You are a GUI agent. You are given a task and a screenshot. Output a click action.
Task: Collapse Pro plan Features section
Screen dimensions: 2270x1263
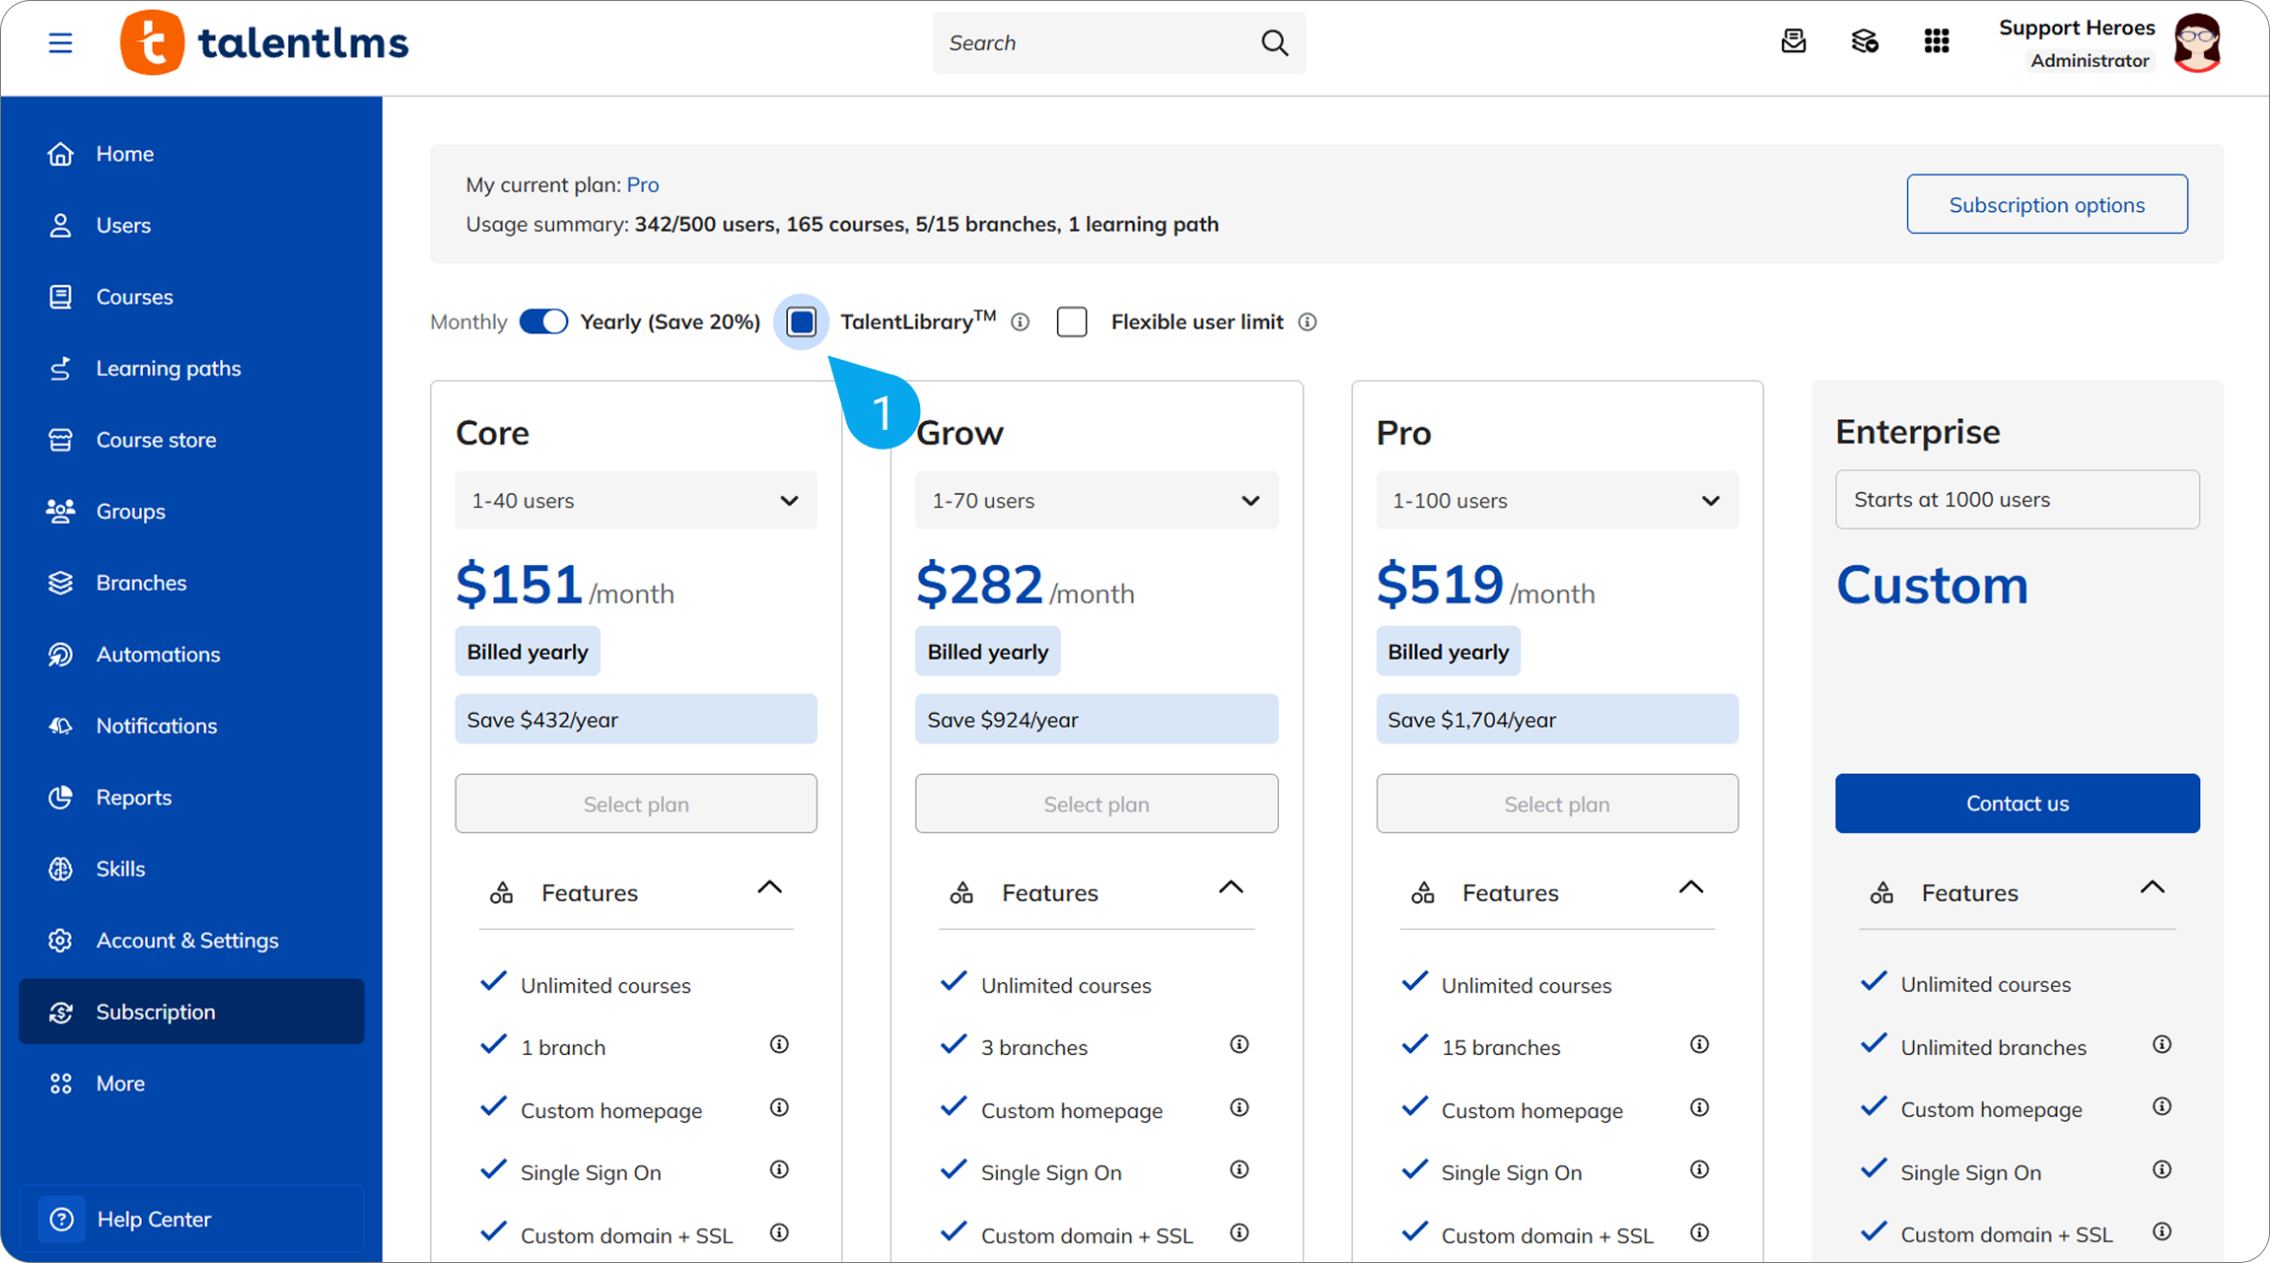1691,888
